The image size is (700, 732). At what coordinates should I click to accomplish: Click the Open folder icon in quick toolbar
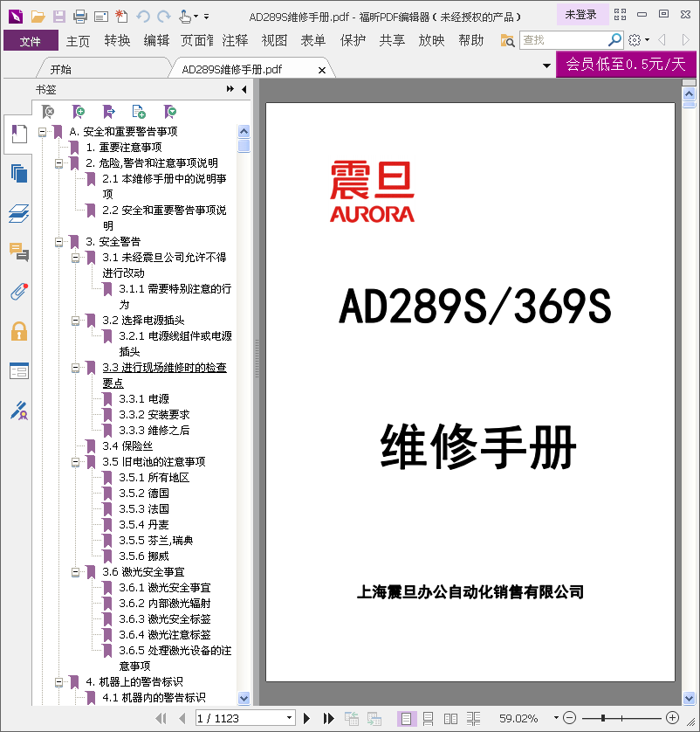coord(38,17)
